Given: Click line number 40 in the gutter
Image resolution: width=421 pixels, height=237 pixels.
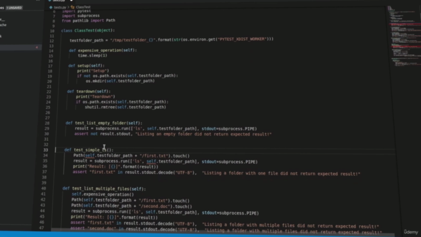Looking at the screenshot, I should click(x=43, y=188).
